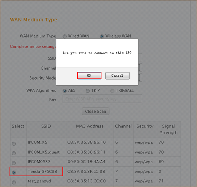Click MAC address 00:B0:0C:18:4A:A4

tap(86, 162)
